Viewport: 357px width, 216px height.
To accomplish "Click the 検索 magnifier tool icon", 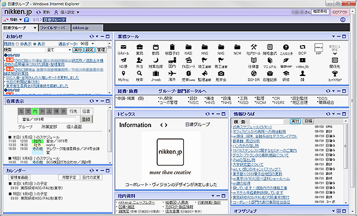I will [139, 74].
